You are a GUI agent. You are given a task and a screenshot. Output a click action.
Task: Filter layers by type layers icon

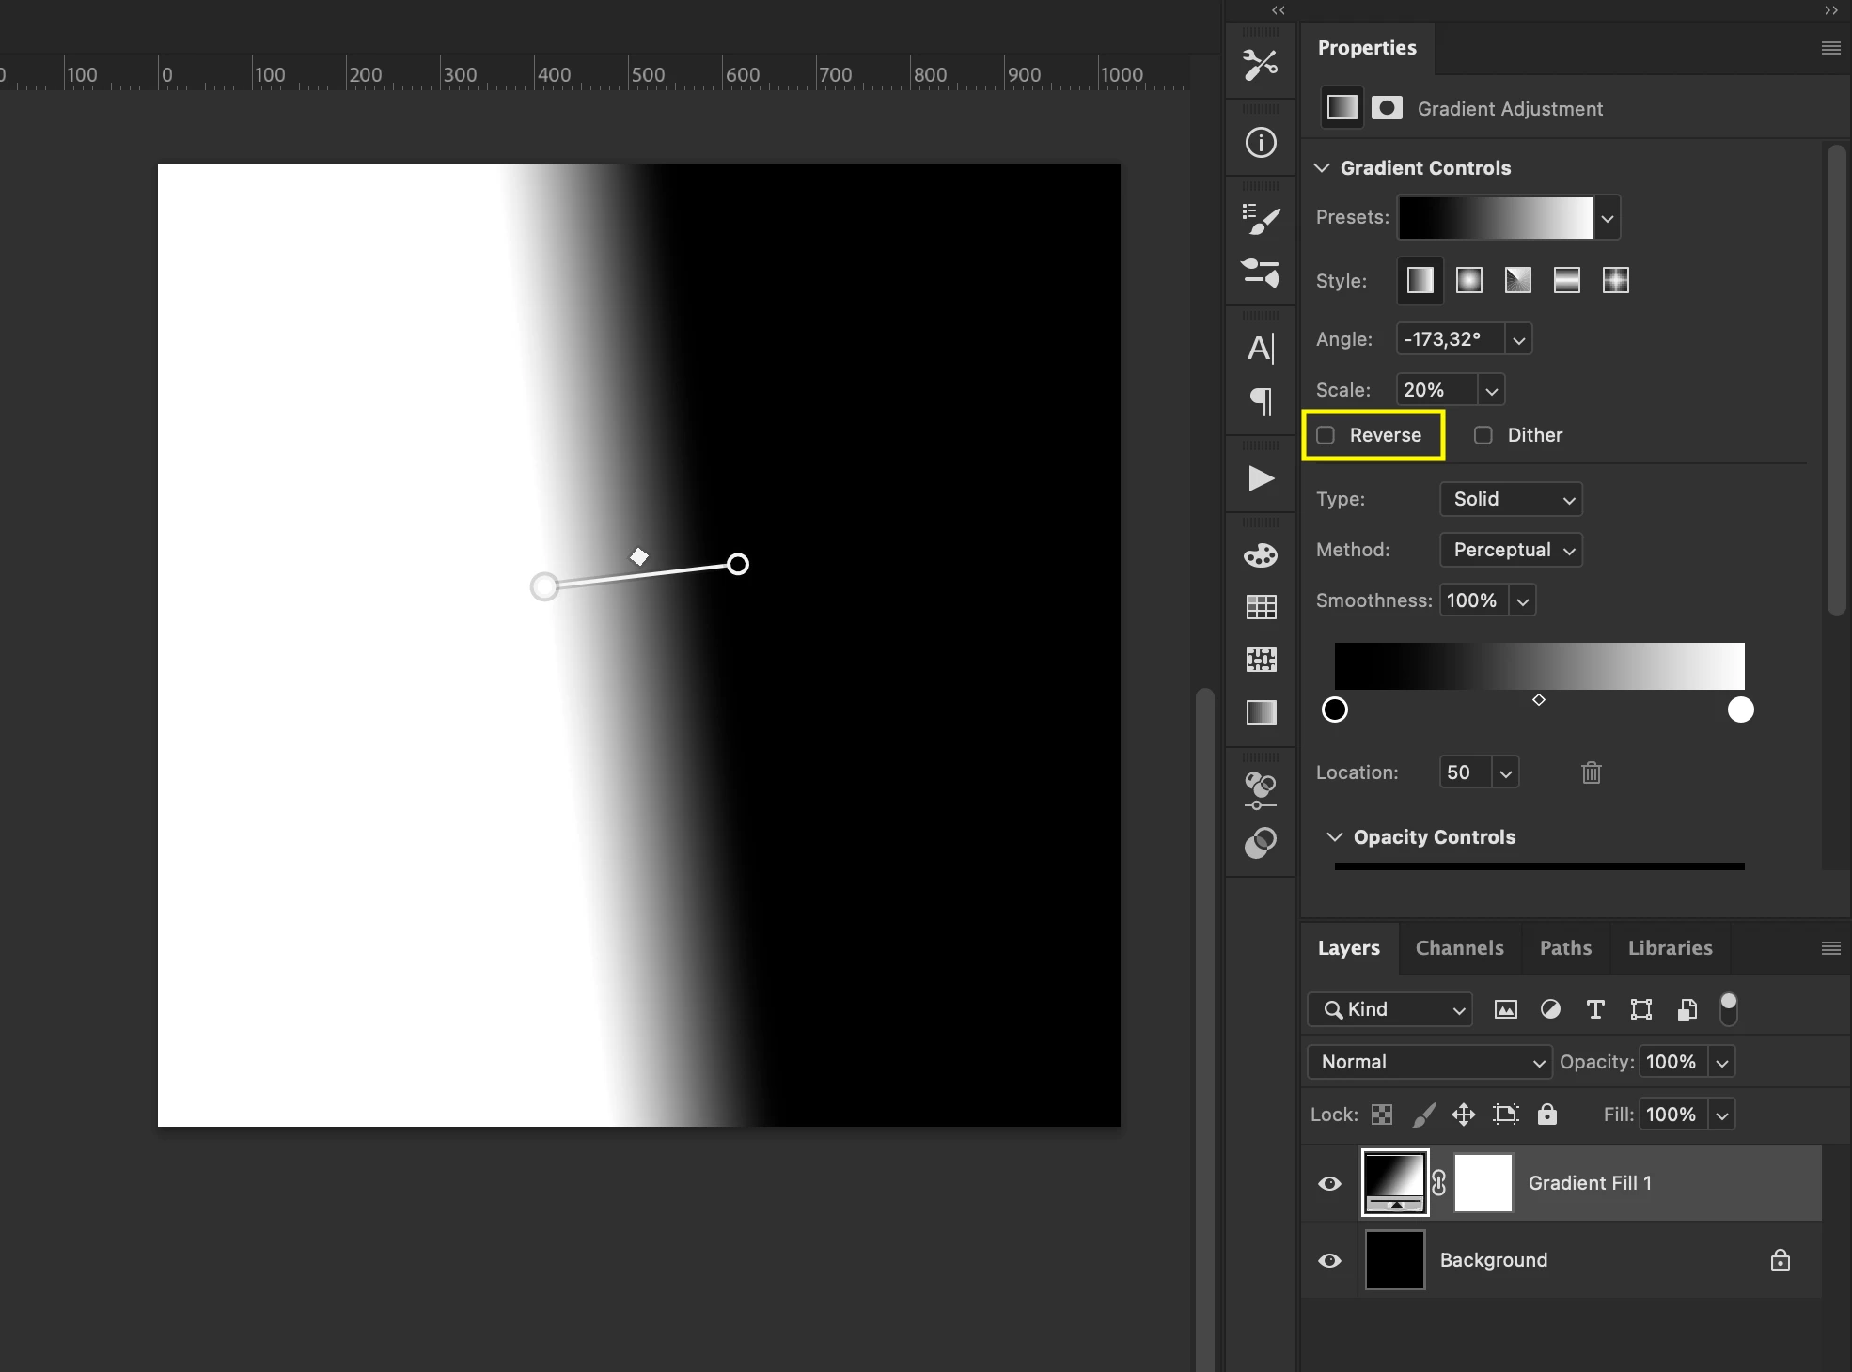pos(1595,1009)
